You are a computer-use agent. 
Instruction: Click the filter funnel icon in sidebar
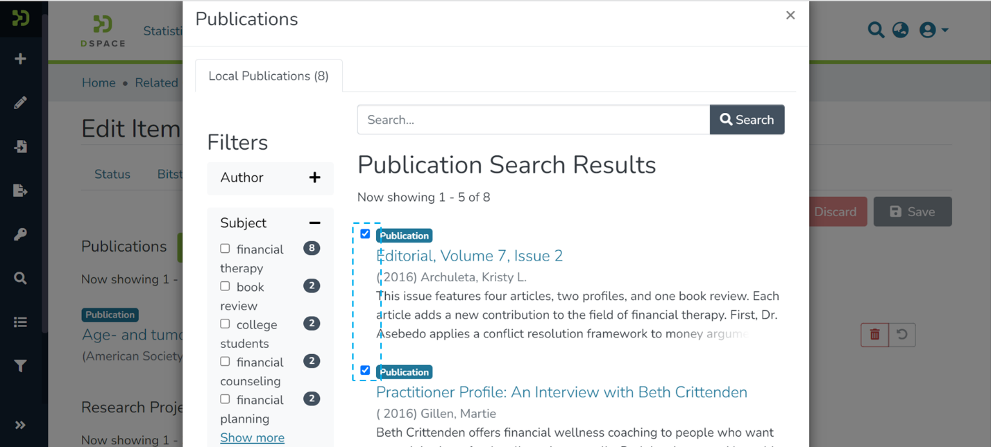pos(20,366)
